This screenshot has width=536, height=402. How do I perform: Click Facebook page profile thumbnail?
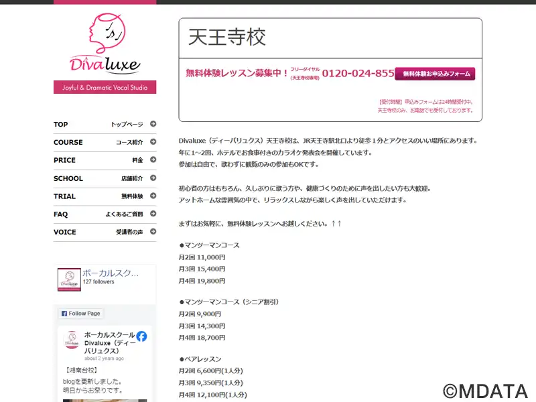(x=70, y=279)
